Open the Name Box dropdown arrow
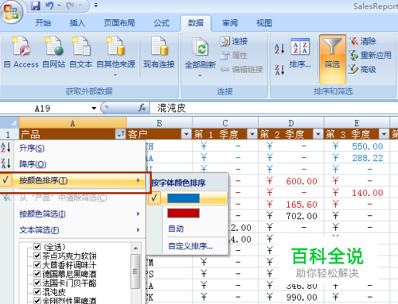Image resolution: width=398 pixels, height=304 pixels. 94,108
